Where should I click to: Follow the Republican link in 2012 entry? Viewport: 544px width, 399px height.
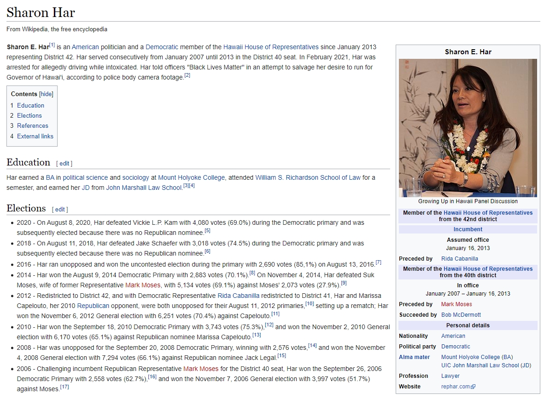click(93, 306)
